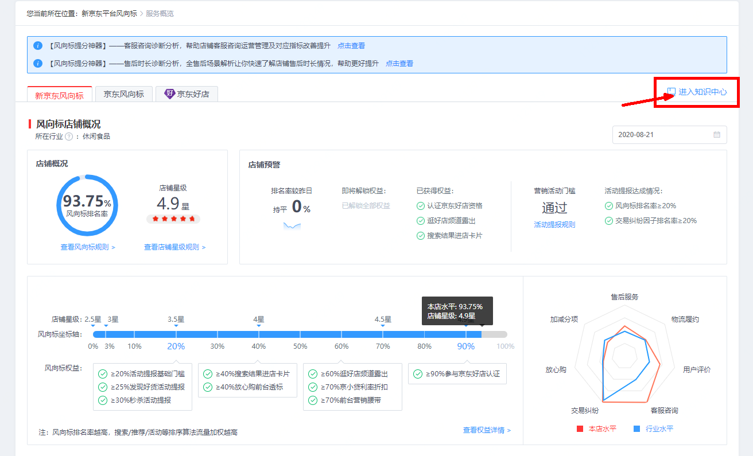The height and width of the screenshot is (456, 753).
Task: Click the 交易纠纷 radar axis label
Action: [x=585, y=411]
